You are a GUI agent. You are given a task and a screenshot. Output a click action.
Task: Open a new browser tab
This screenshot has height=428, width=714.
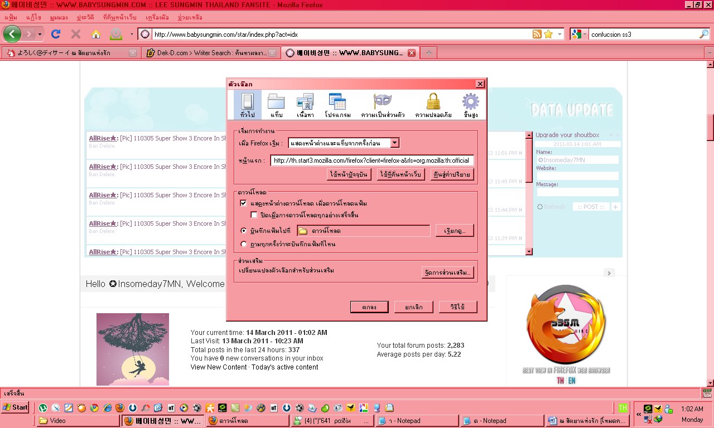[x=428, y=53]
